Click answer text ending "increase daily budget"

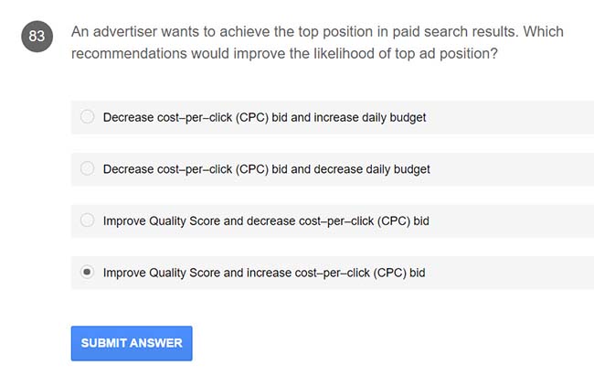coord(264,117)
